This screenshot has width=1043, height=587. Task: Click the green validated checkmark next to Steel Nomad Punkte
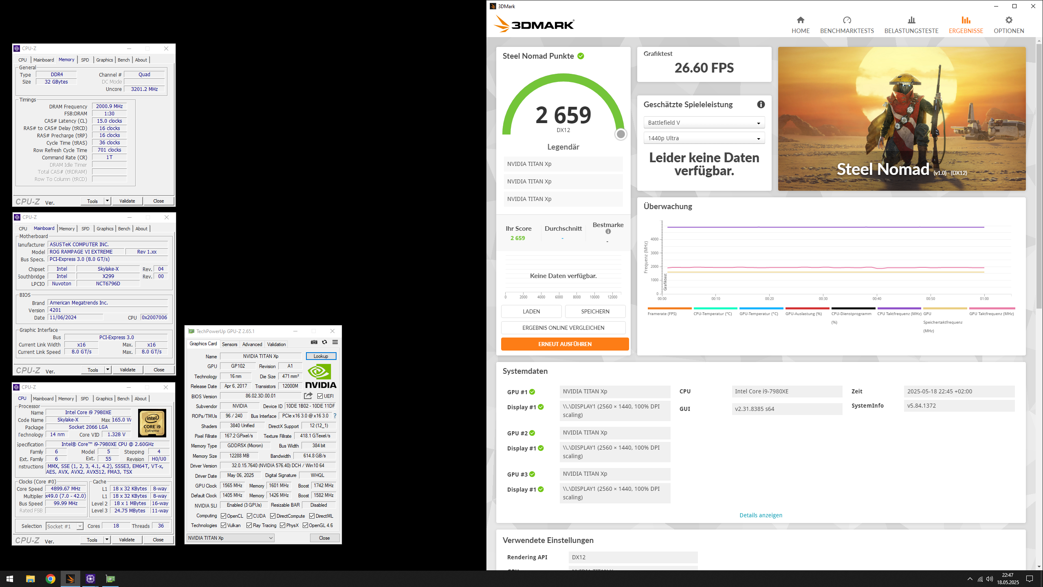click(x=581, y=56)
